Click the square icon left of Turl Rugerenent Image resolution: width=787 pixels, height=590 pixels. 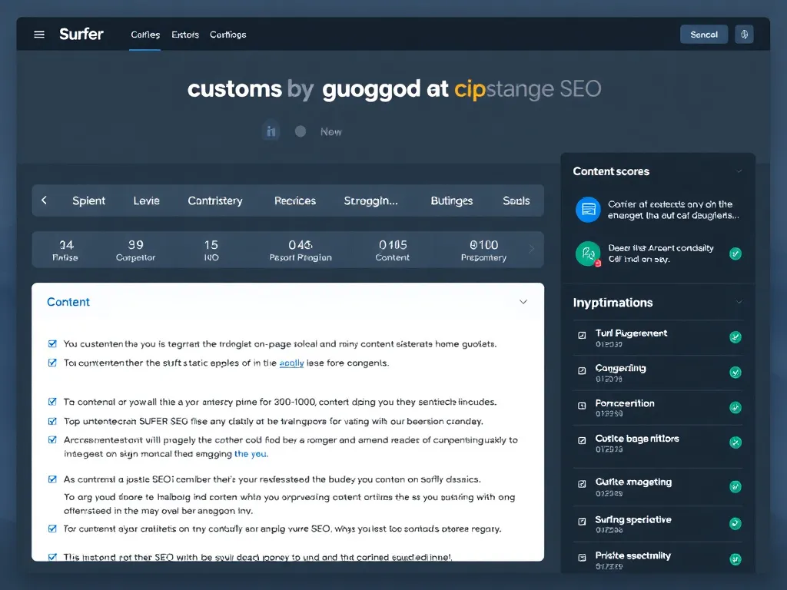click(583, 335)
